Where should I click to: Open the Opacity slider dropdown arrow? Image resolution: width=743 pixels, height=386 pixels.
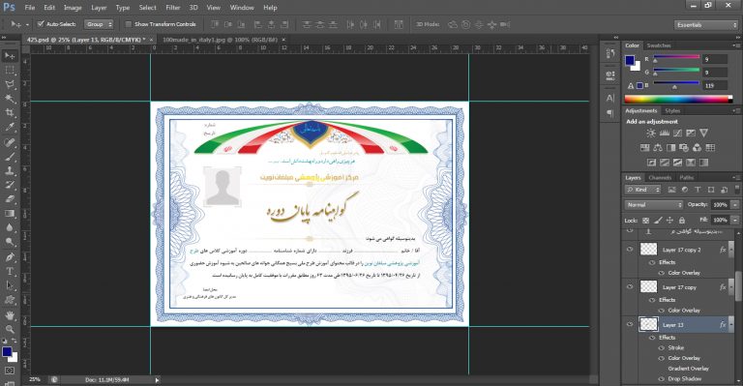point(735,204)
